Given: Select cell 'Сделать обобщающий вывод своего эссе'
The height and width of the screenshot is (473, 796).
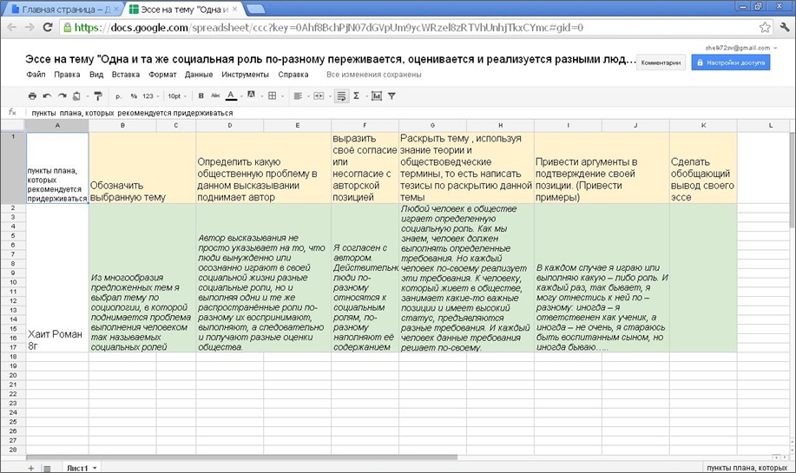Looking at the screenshot, I should pyautogui.click(x=703, y=168).
